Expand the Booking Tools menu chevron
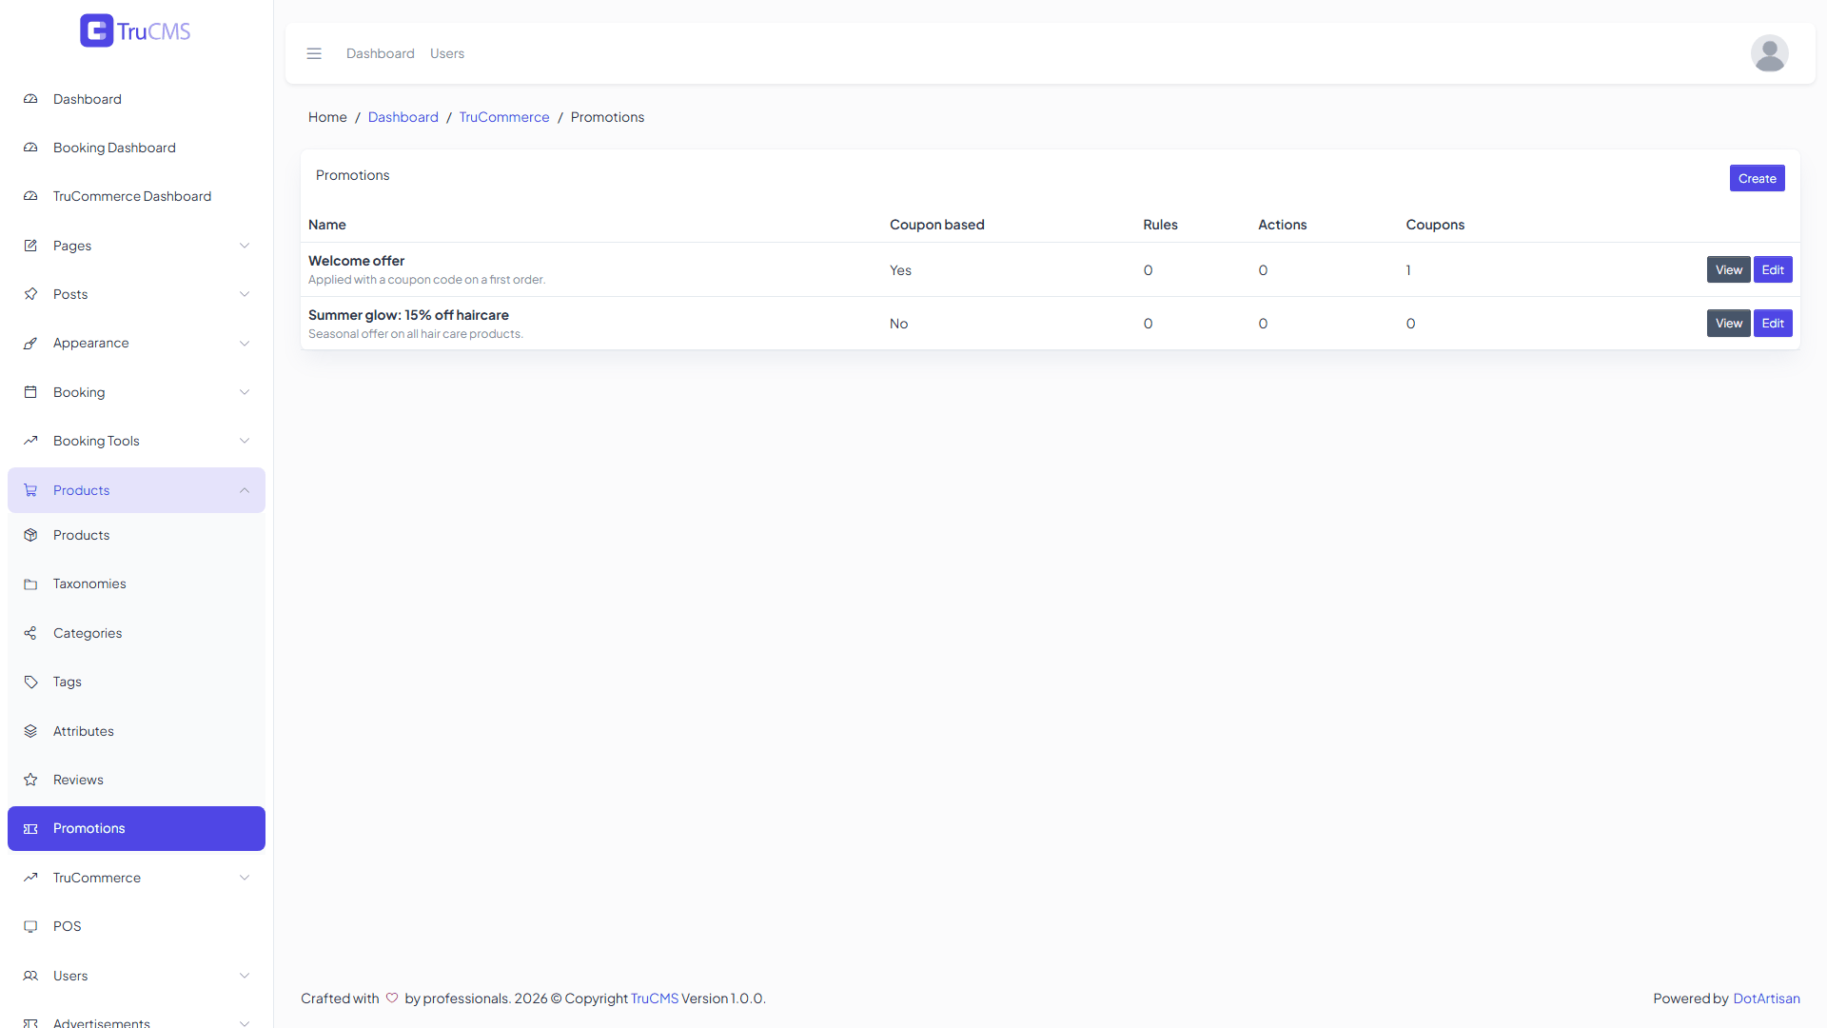This screenshot has height=1028, width=1827. [245, 441]
